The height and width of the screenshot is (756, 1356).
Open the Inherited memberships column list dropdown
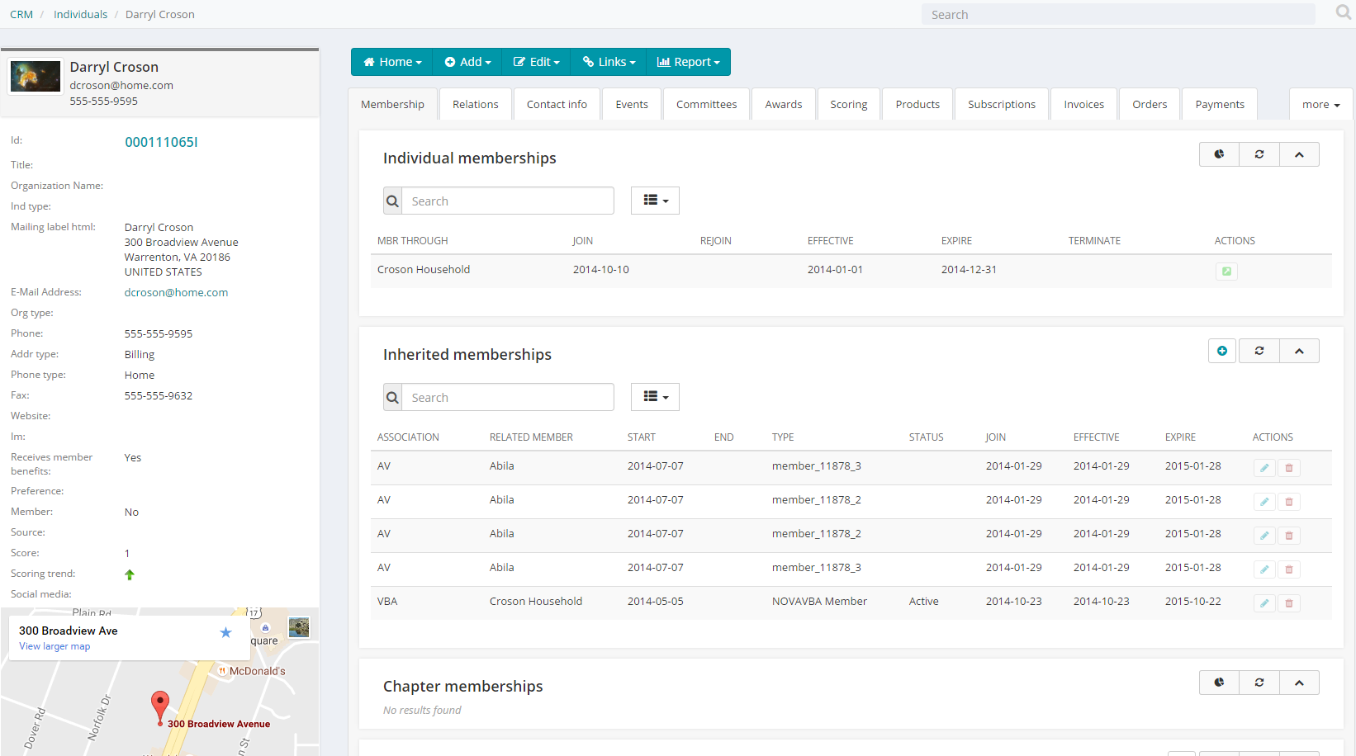point(655,396)
